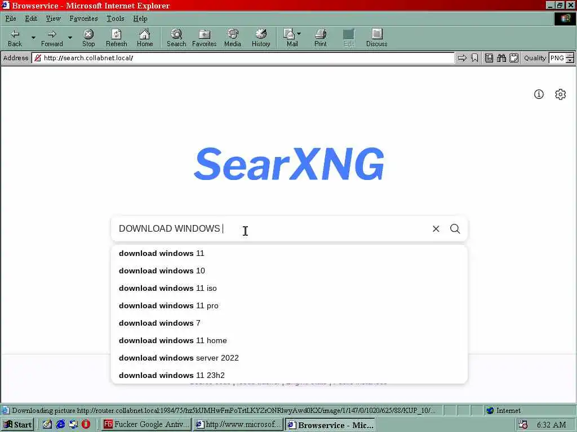Open the File menu
This screenshot has height=432, width=577.
(x=11, y=19)
